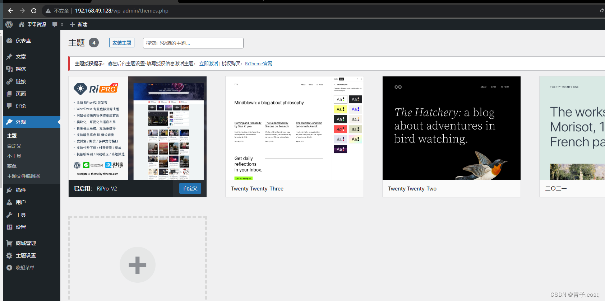This screenshot has width=605, height=301.
Task: Click the 用户 user icon
Action: click(9, 202)
